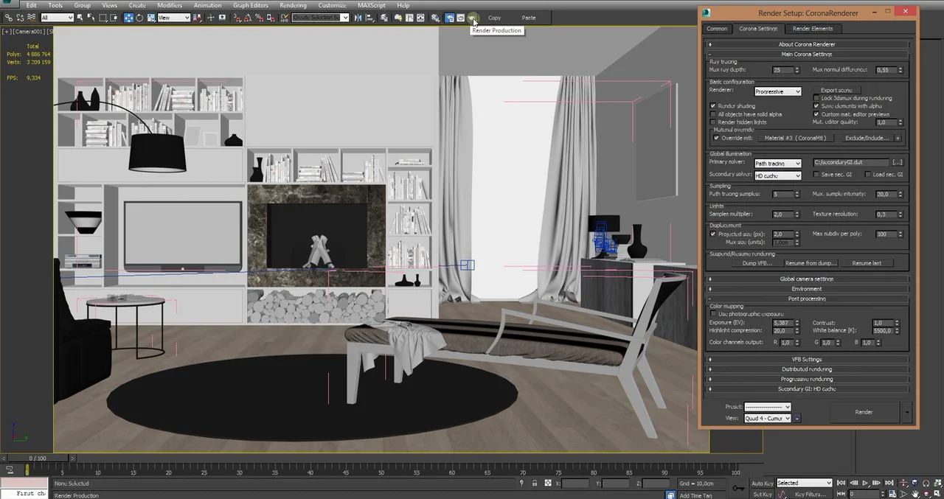Viewport: 944px width, 499px height.
Task: Open the MAXScript menu
Action: click(372, 5)
